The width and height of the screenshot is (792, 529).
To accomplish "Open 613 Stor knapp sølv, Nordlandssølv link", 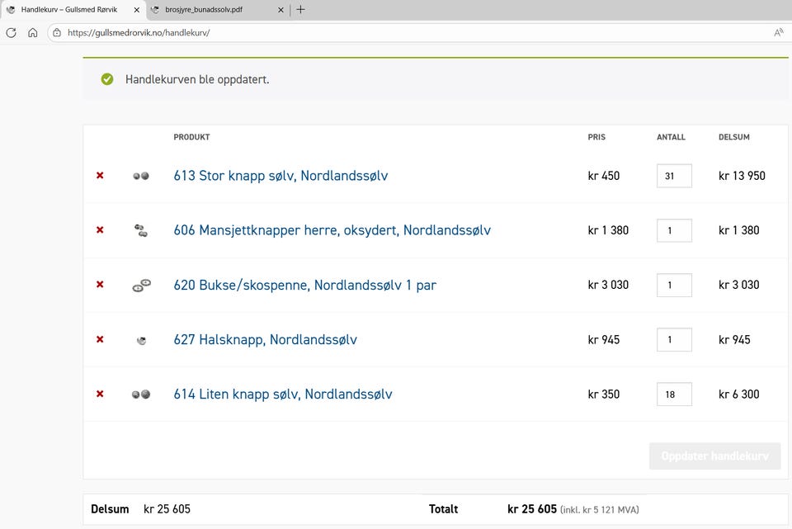I will pyautogui.click(x=280, y=175).
